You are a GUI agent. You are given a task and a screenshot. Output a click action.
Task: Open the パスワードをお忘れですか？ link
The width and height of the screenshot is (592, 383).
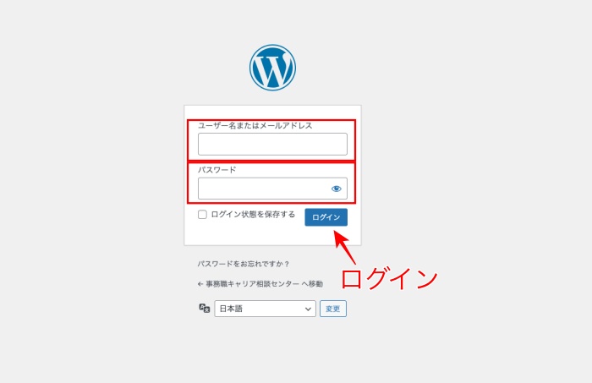click(x=244, y=264)
